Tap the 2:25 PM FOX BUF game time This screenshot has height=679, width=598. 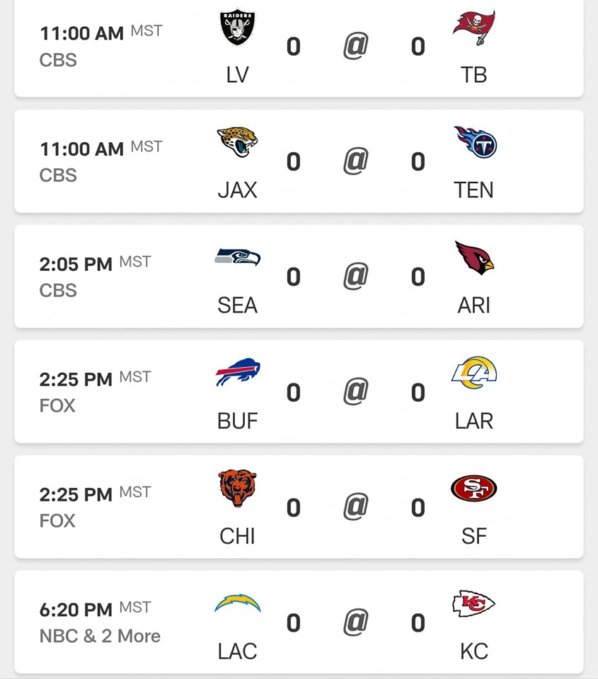(76, 379)
